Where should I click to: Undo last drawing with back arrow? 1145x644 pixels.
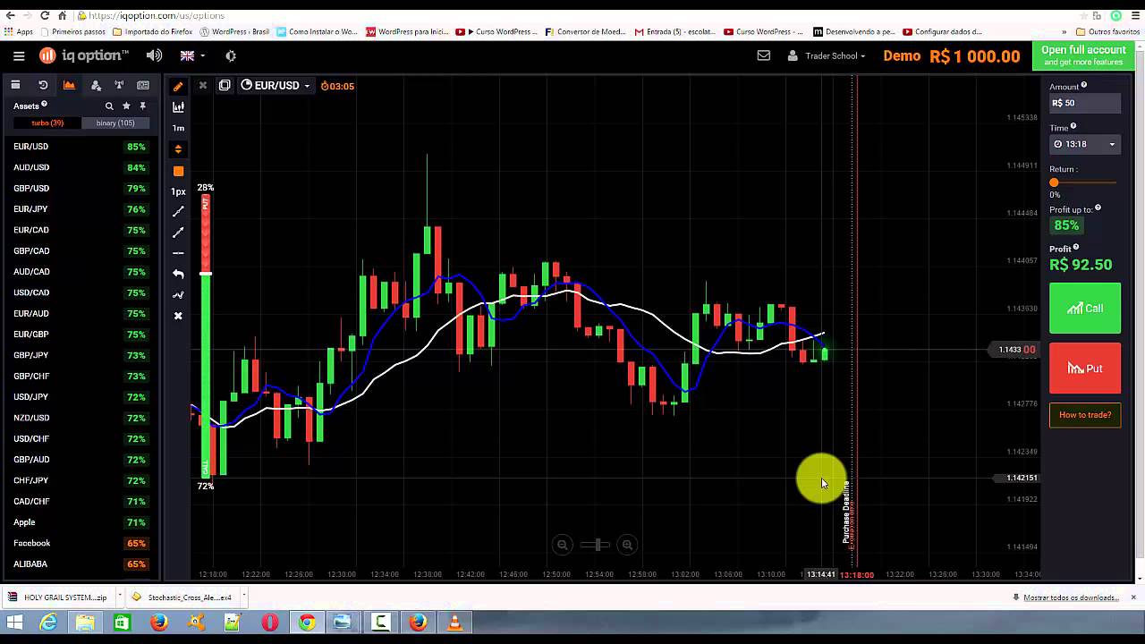(178, 274)
